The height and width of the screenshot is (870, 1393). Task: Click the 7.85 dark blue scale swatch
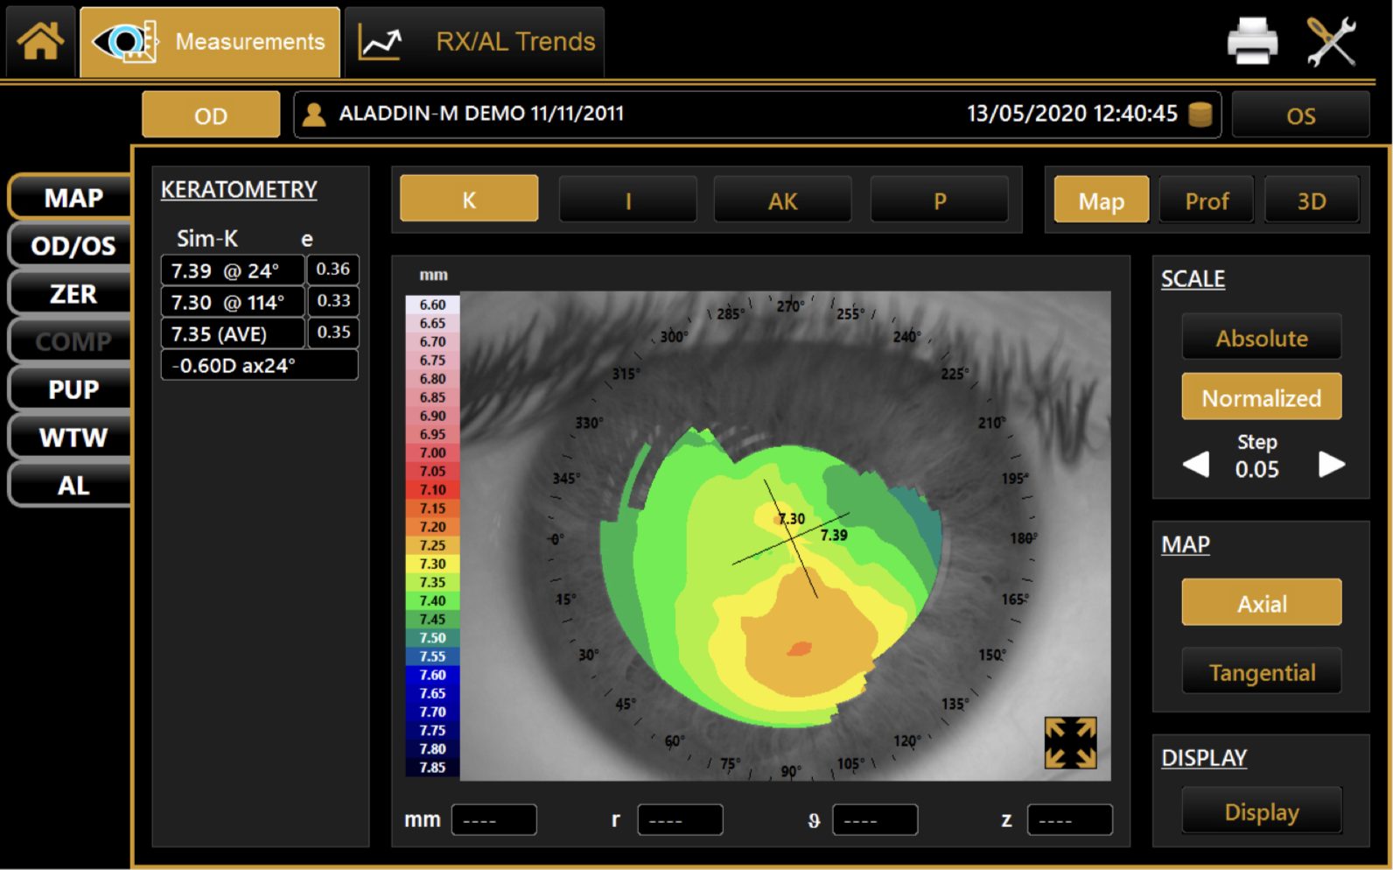tap(432, 768)
